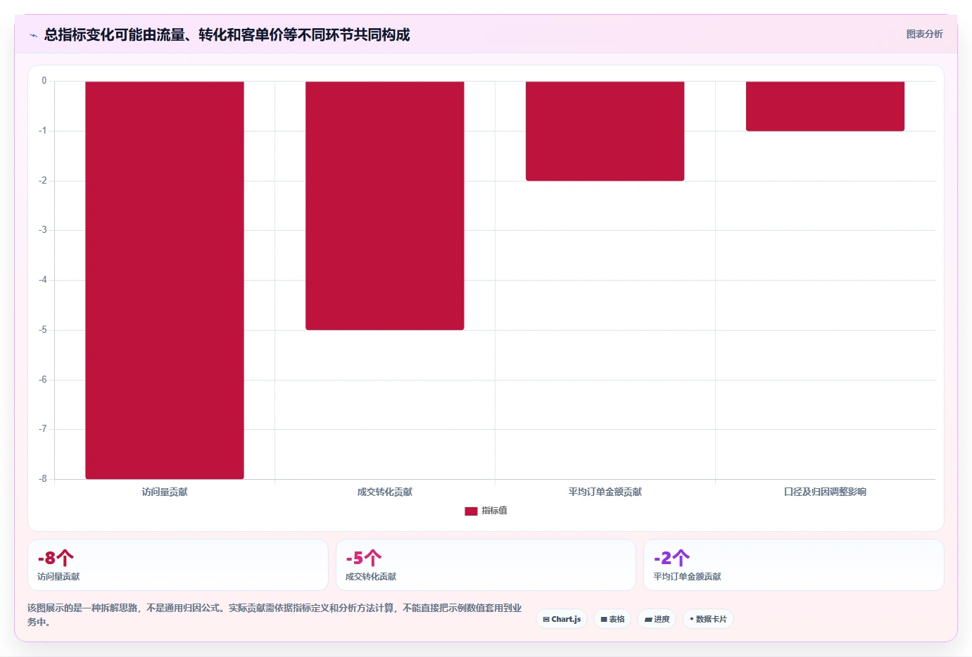
Task: Click the 口径及归因调整影响 x-axis label
Action: [825, 492]
